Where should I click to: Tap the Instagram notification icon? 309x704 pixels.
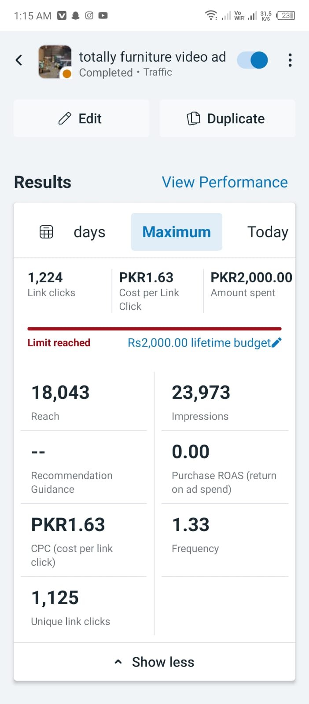(89, 16)
